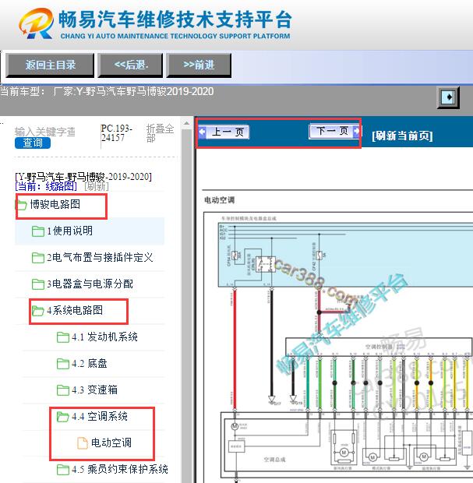The height and width of the screenshot is (483, 473).
Task: Click the 电动空调 document icon
Action: [x=83, y=443]
